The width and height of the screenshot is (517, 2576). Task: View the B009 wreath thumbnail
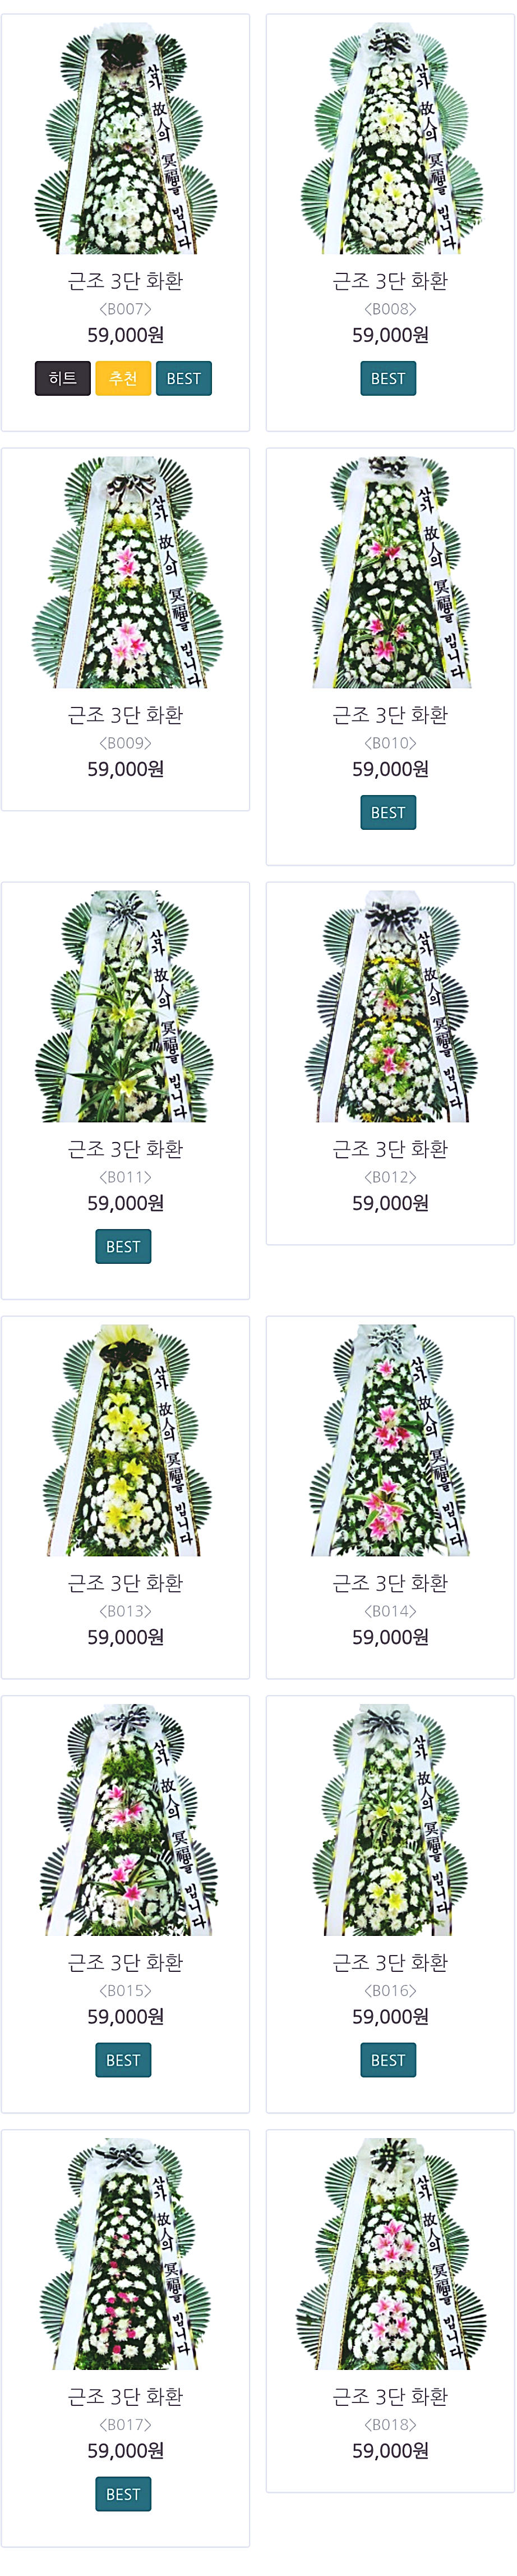coord(124,573)
